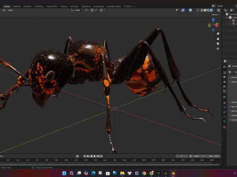Expand the Ray Visibility panel
This screenshot has height=177, width=237.
coord(230,107)
